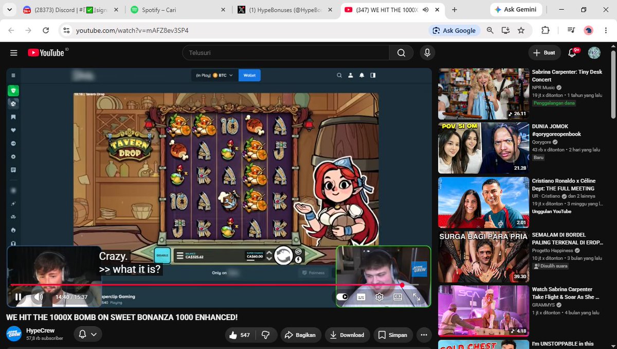Click the video title WE HIT THE 1000X

122,317
